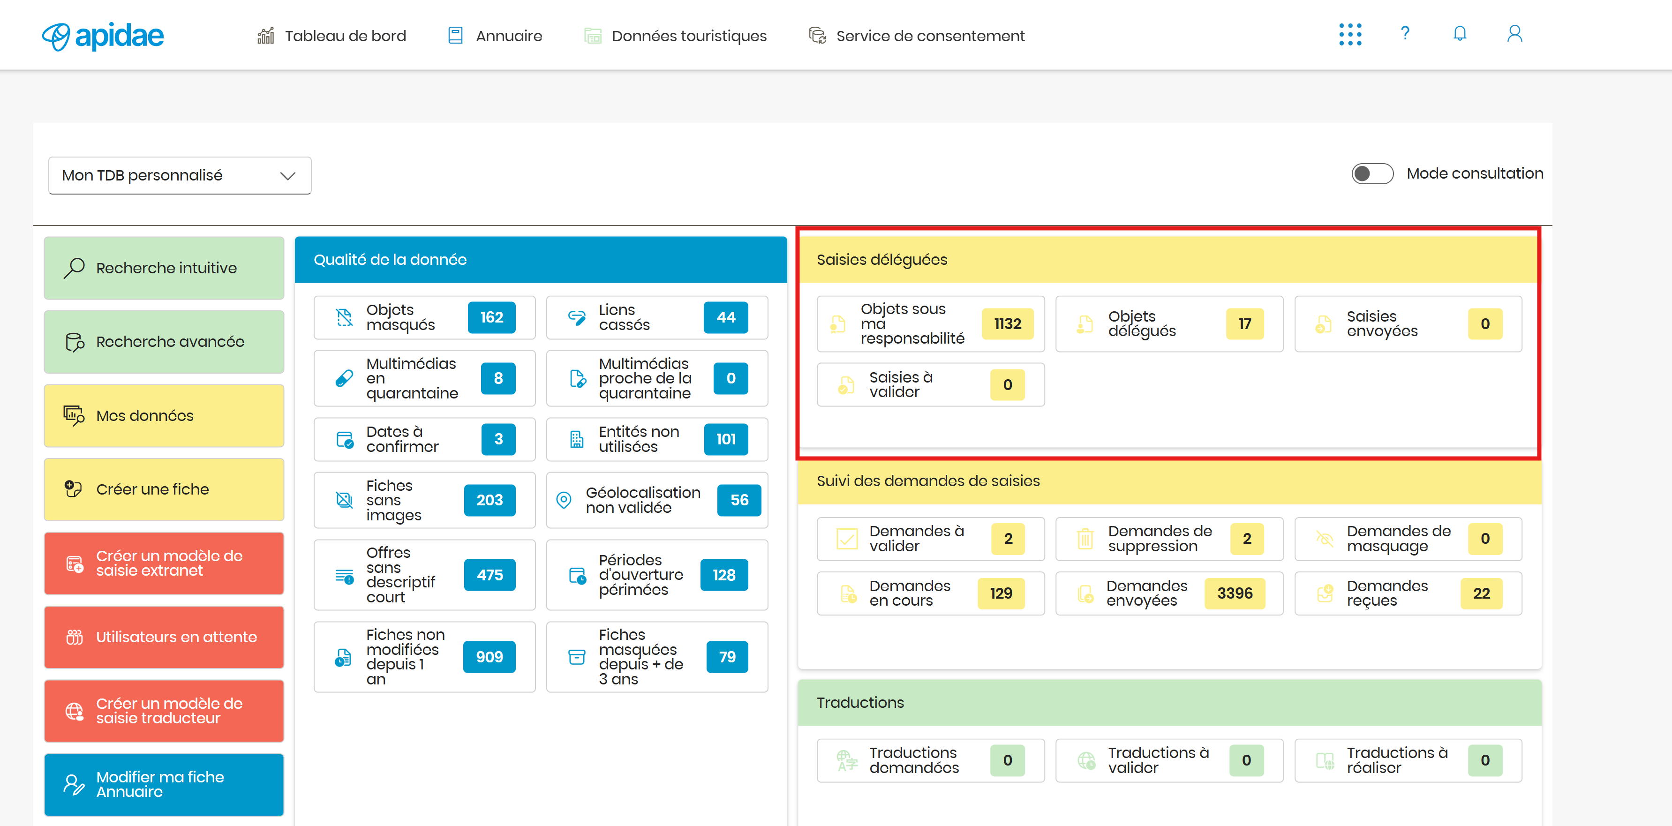The height and width of the screenshot is (826, 1672).
Task: Click the Traductions demandées icon
Action: (x=846, y=760)
